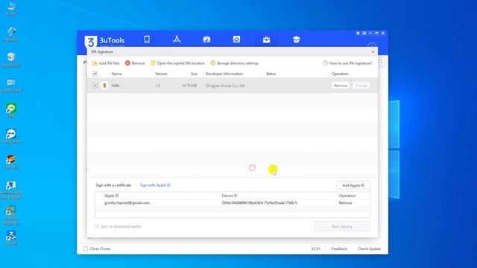Screen dimensions: 477x268
Task: Click the Developer Information column header
Action: 224,74
